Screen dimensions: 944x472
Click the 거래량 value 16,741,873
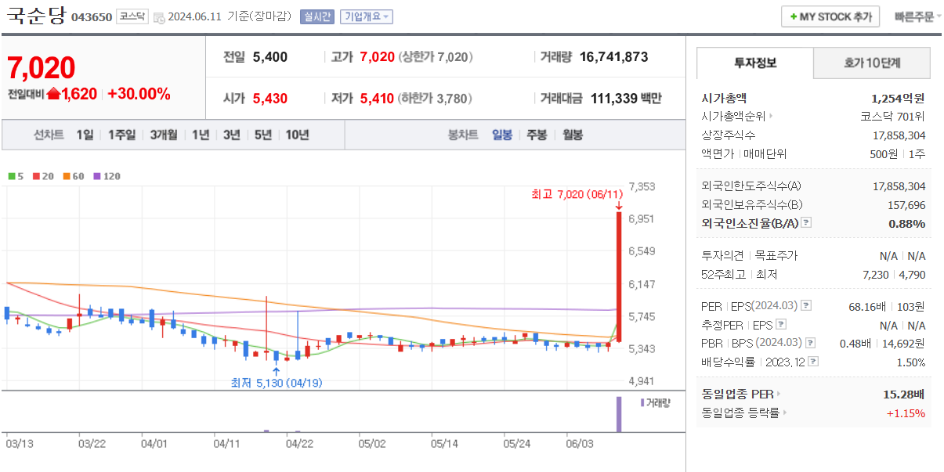coord(614,57)
